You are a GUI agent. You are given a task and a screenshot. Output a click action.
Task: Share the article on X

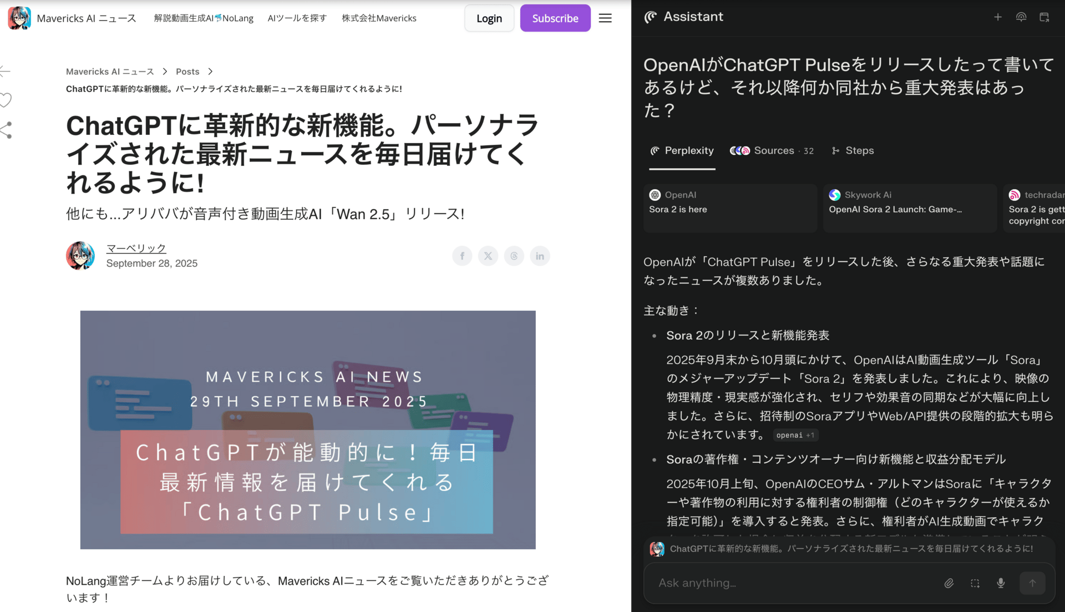point(488,256)
